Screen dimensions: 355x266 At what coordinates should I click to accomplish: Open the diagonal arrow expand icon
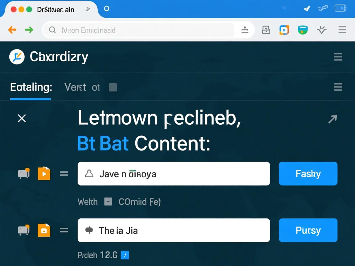tap(333, 119)
